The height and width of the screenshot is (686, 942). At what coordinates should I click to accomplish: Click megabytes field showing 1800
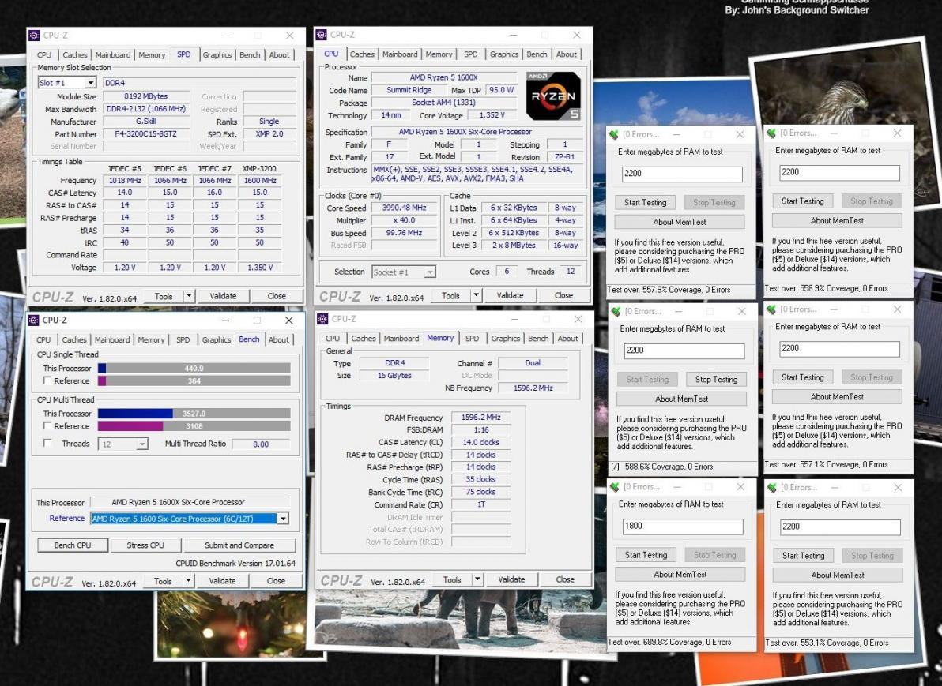click(x=683, y=527)
